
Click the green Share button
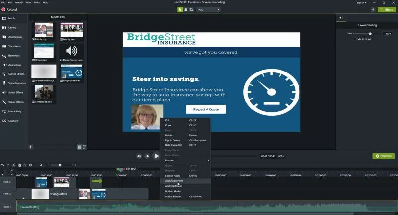pos(387,9)
